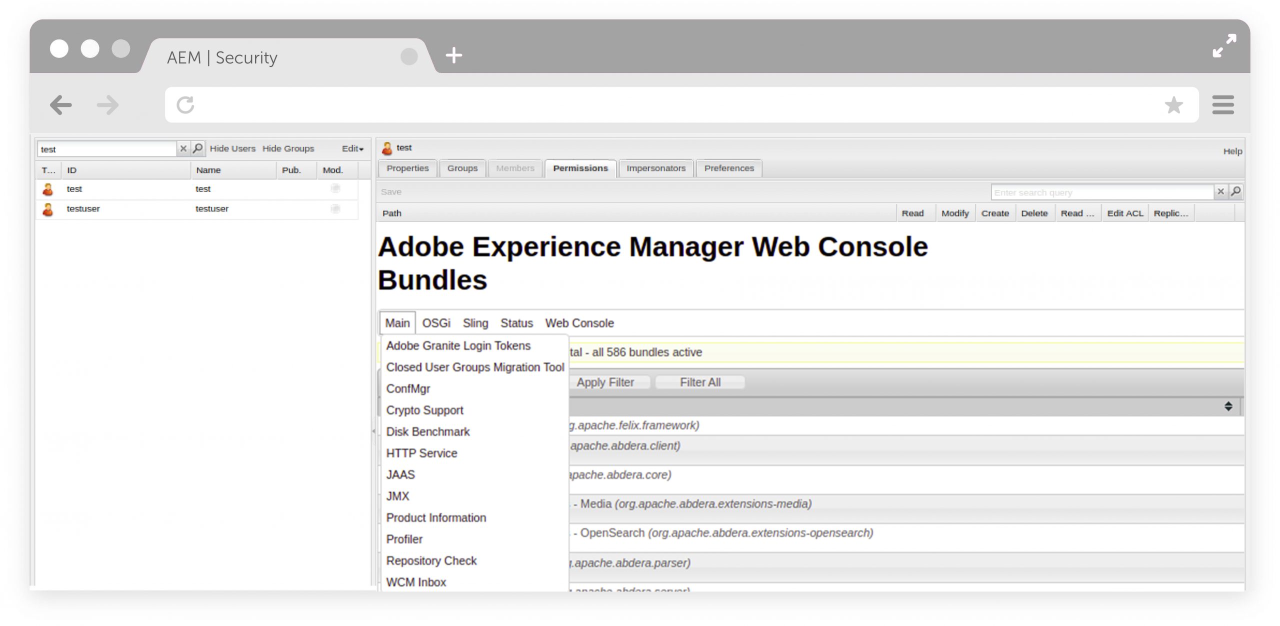
Task: Switch to the Properties tab
Action: [x=407, y=168]
